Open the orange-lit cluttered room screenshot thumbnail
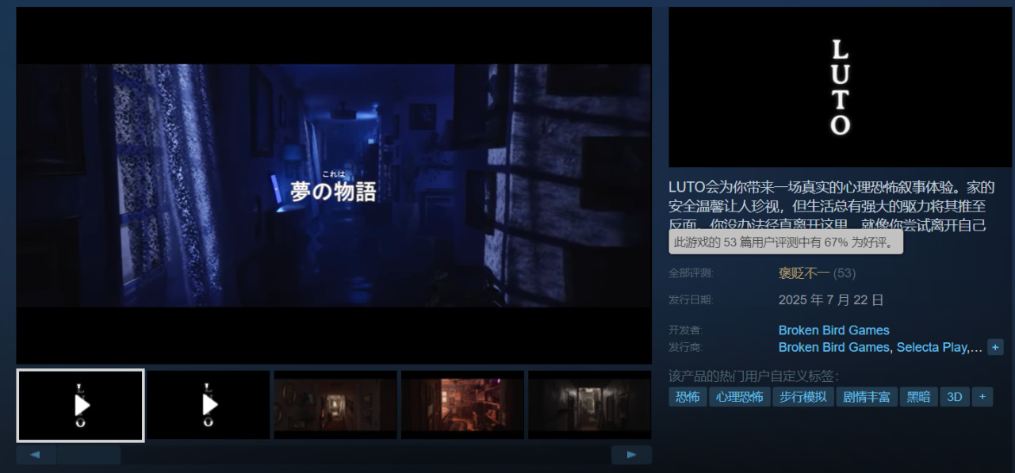 [462, 405]
